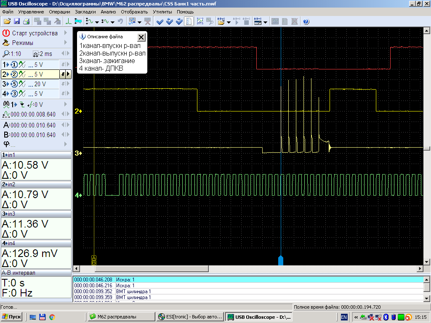
Task: Toggle channel 4 input selector hexagon labeled 3
Action: (x=14, y=94)
